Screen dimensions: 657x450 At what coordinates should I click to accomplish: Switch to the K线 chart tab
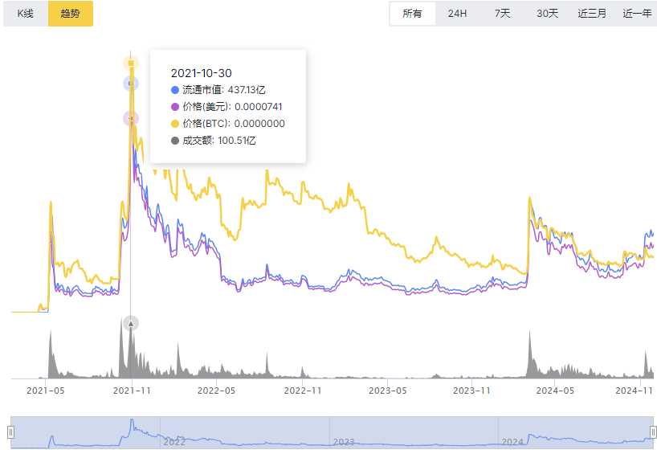26,14
